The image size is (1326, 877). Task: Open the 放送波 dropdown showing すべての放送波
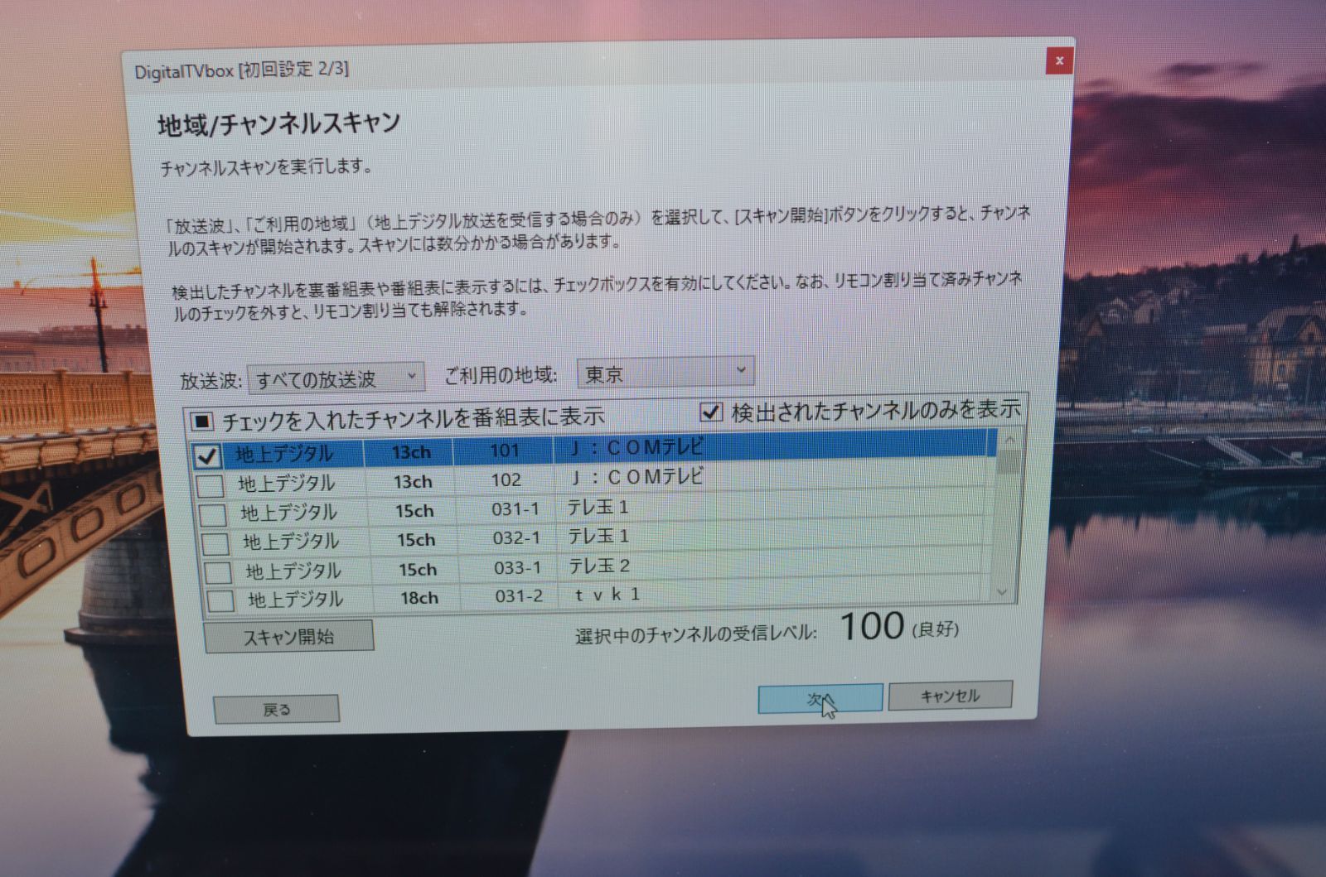coord(410,377)
